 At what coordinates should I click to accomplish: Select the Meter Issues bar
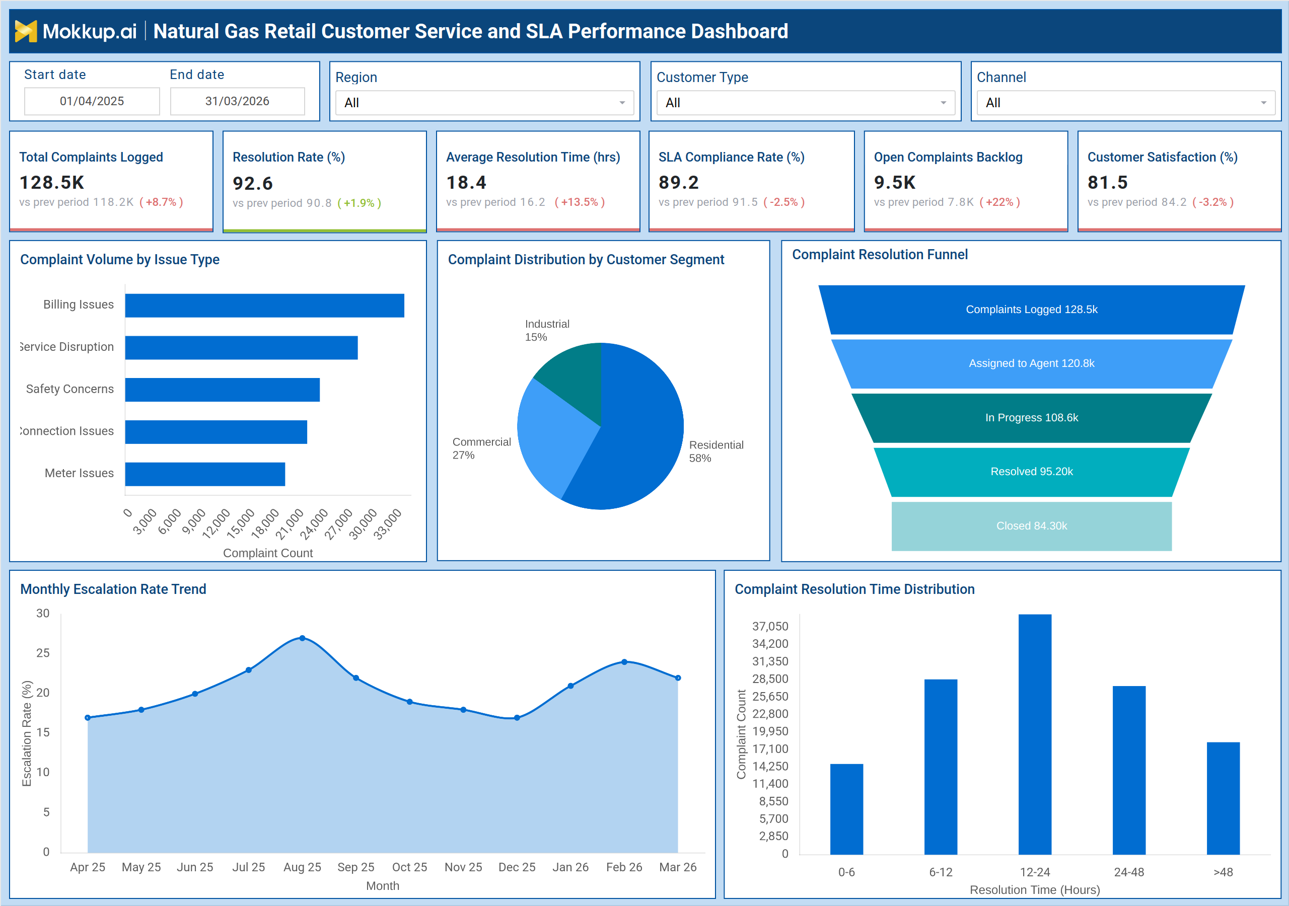205,474
